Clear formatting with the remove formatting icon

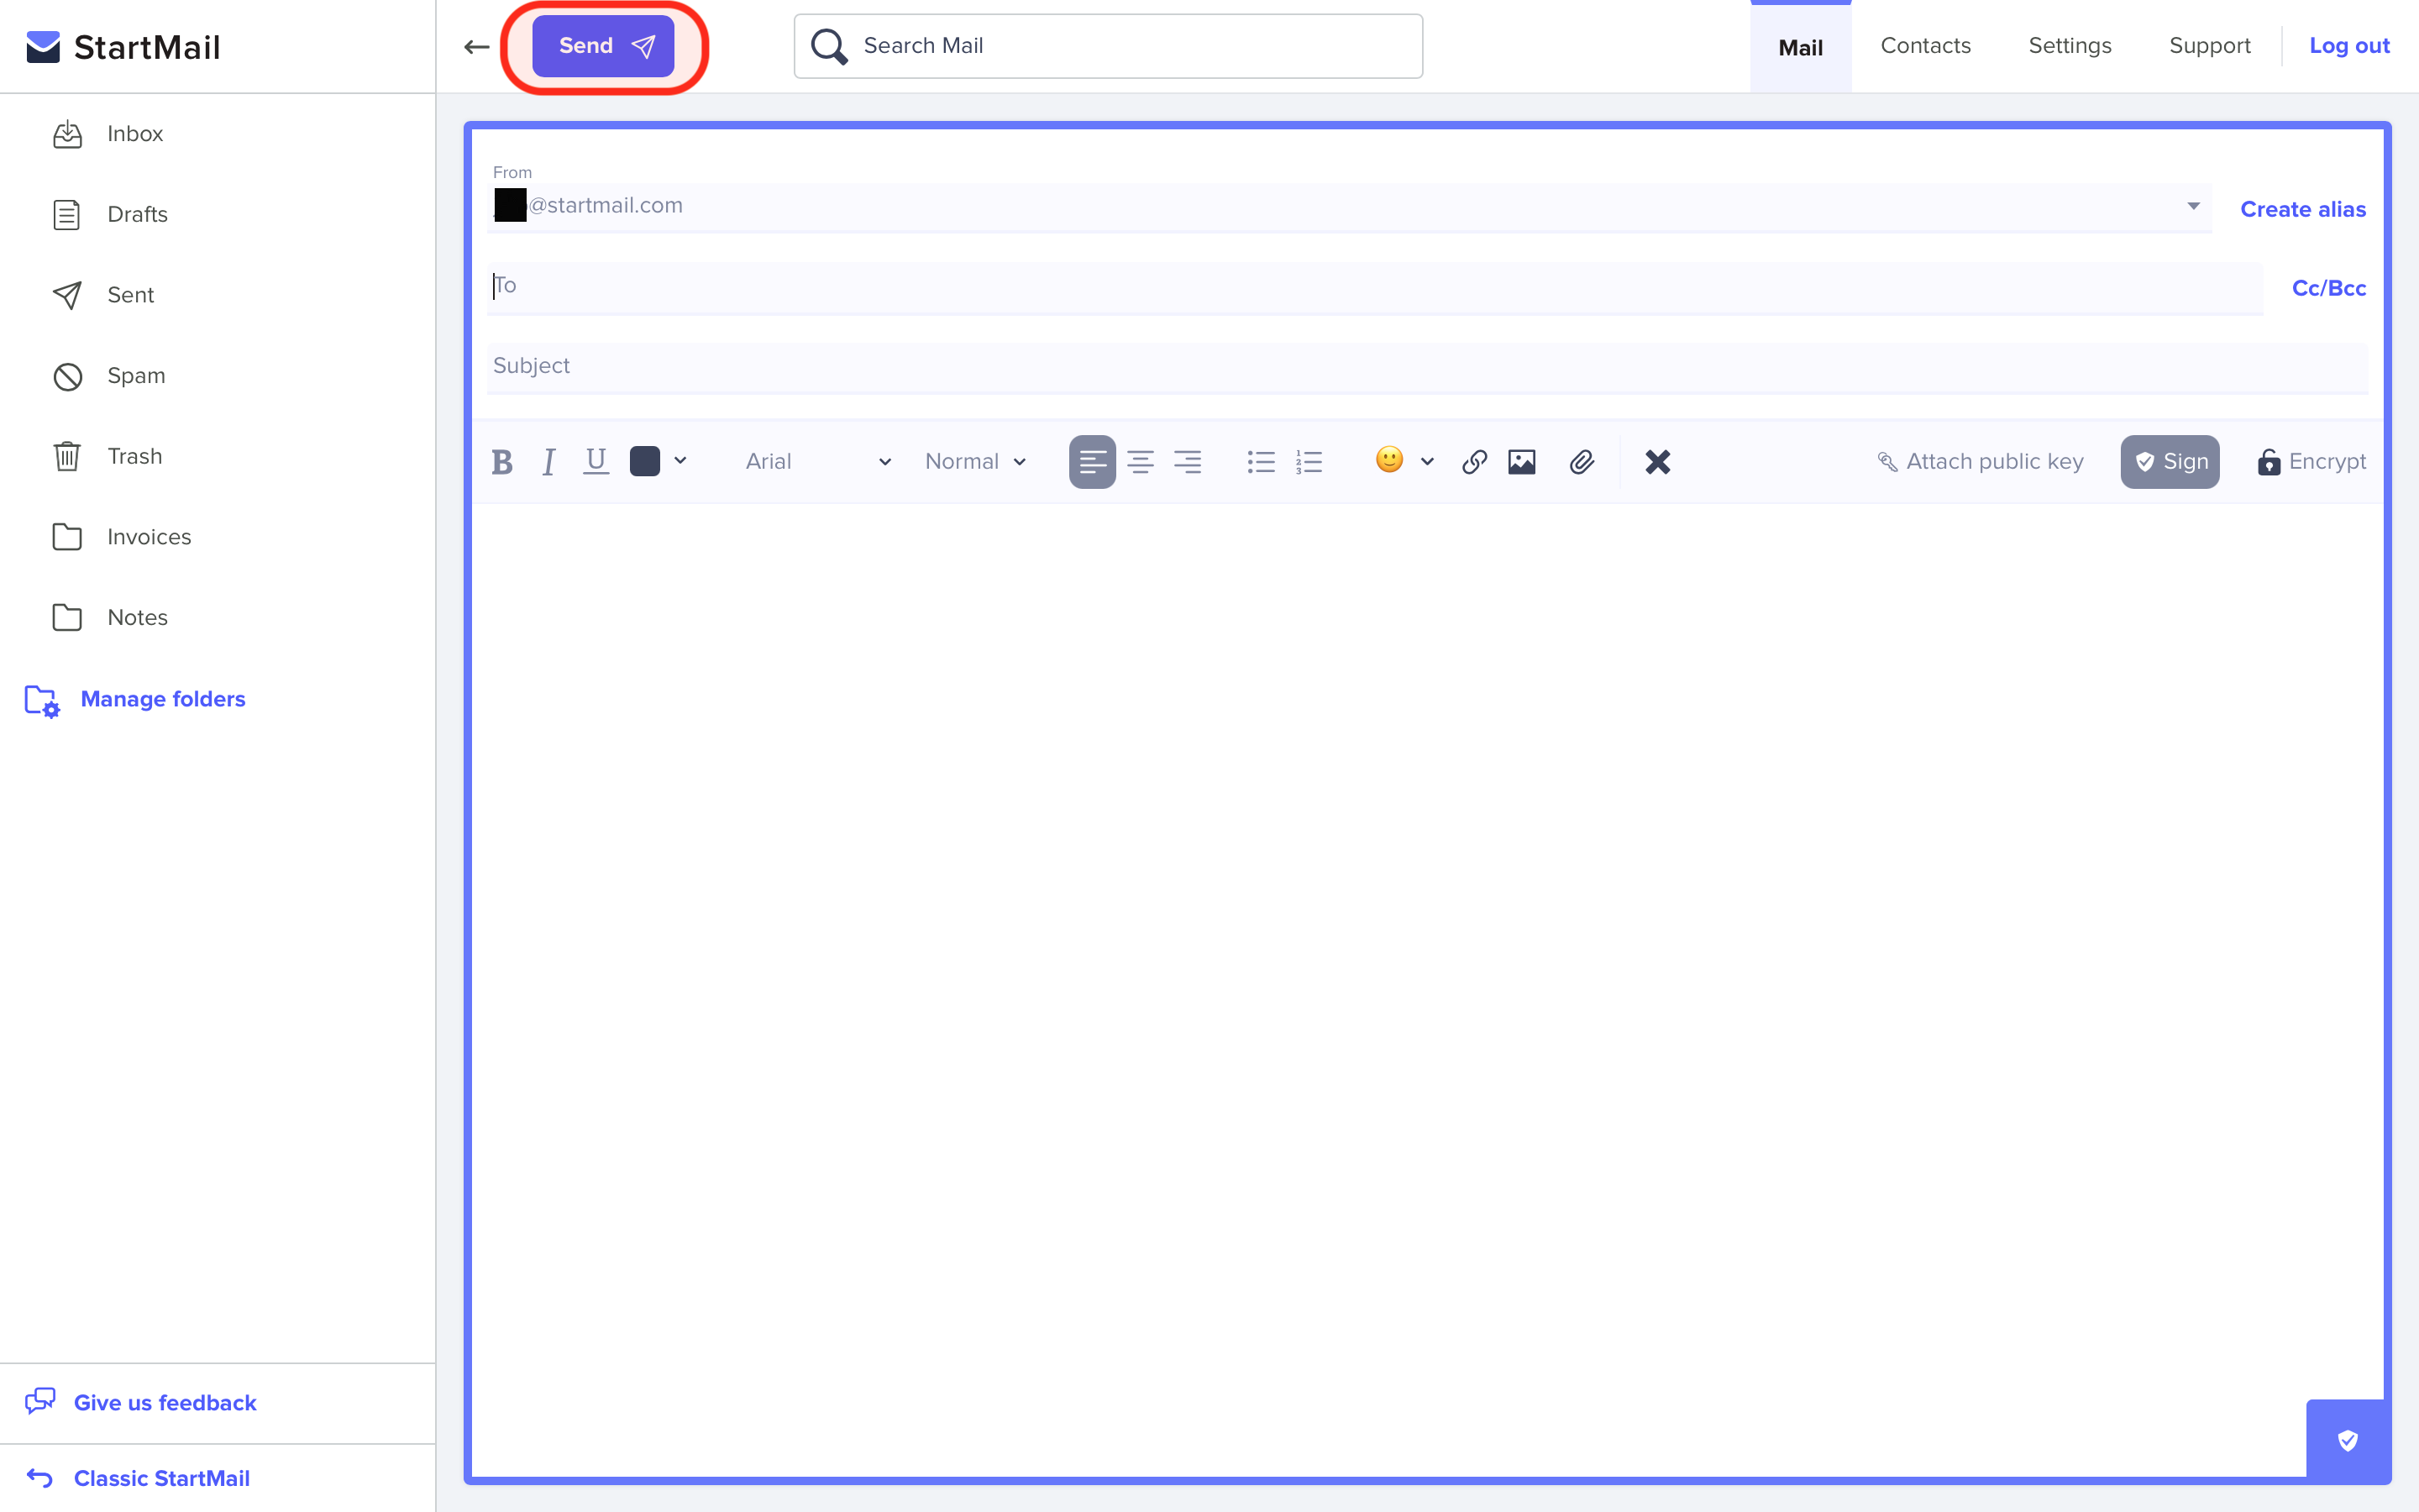click(1656, 461)
